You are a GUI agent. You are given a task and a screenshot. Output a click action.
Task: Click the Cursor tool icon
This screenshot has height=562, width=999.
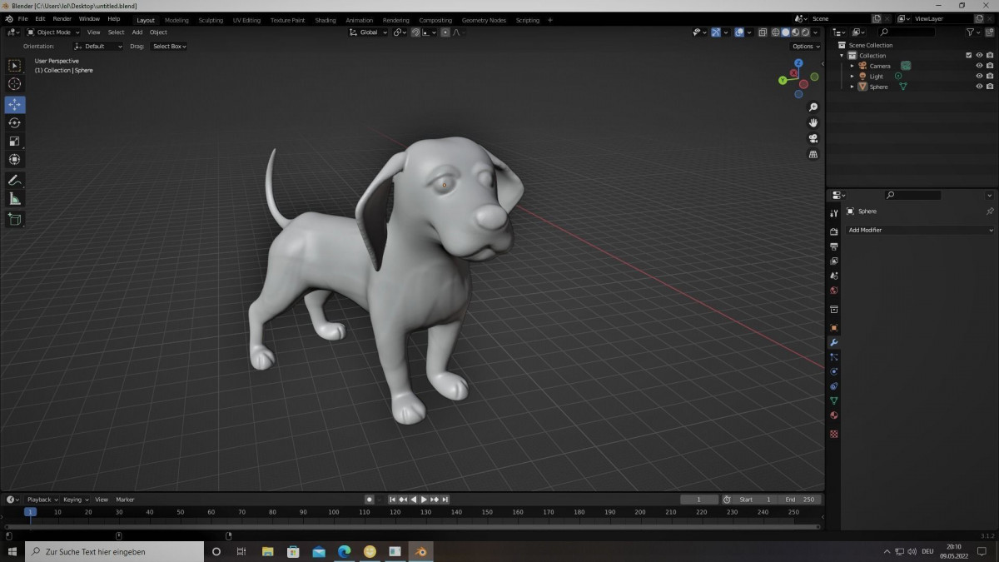(x=15, y=84)
